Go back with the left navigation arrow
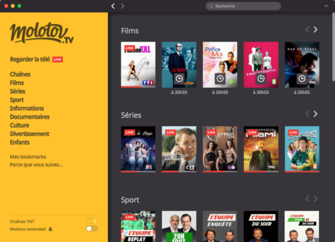The width and height of the screenshot is (335, 242). [x=113, y=6]
